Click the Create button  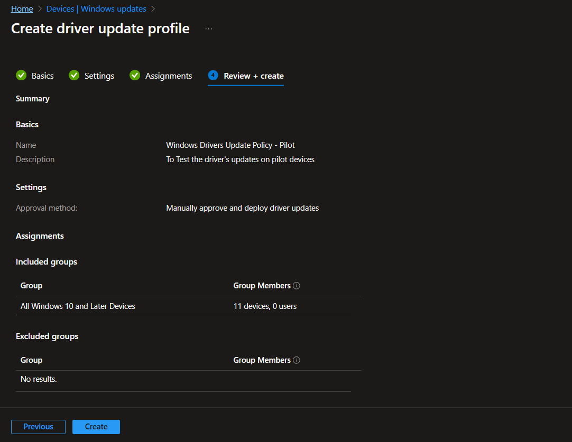(x=96, y=427)
